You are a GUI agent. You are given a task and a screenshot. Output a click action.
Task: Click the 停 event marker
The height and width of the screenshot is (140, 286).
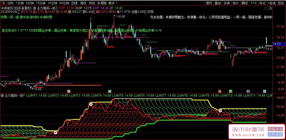264,91
